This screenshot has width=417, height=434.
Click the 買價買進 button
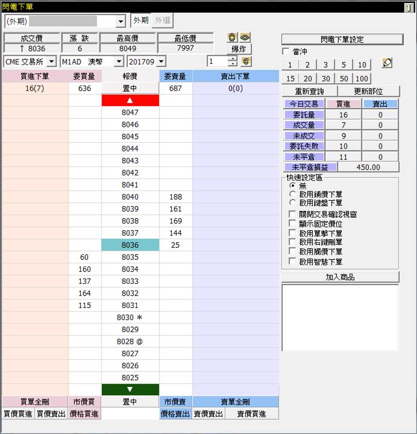18,414
